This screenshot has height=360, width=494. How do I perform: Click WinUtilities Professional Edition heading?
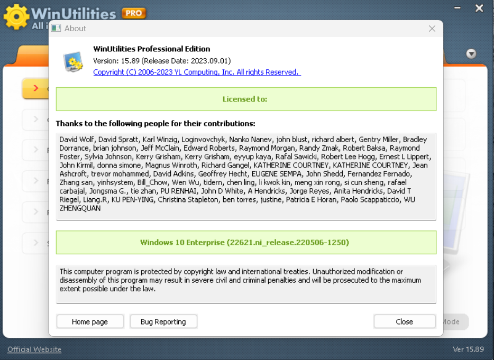tap(152, 49)
